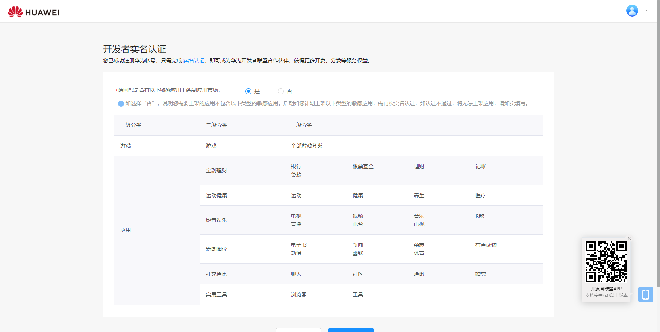Image resolution: width=660 pixels, height=332 pixels.
Task: Expand the dropdown chevron beside the avatar
Action: (x=646, y=11)
